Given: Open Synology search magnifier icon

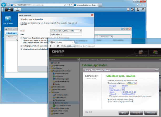Looking at the screenshot, I should [143, 9].
